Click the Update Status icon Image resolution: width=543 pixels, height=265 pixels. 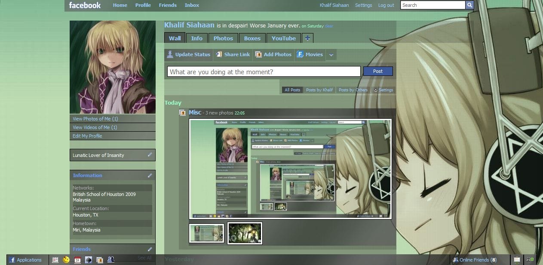[x=170, y=54]
